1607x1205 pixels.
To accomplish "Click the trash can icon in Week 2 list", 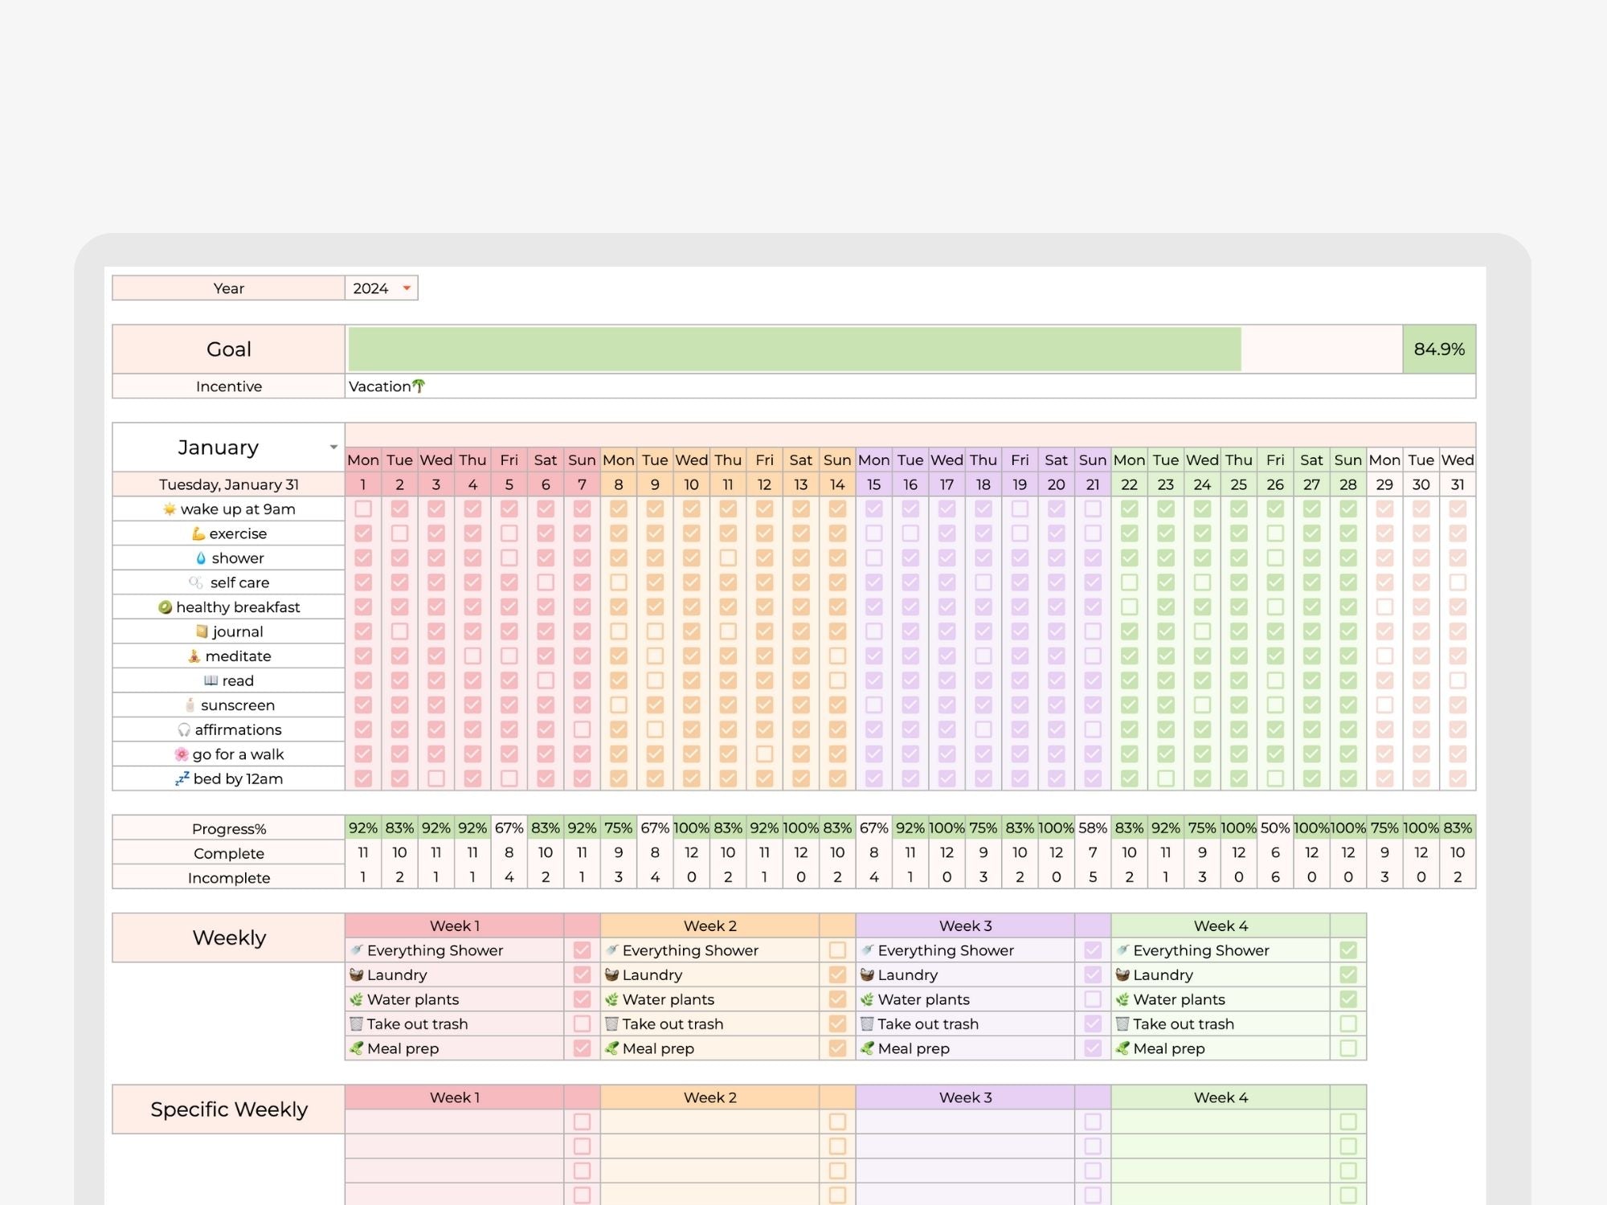I will [611, 1024].
